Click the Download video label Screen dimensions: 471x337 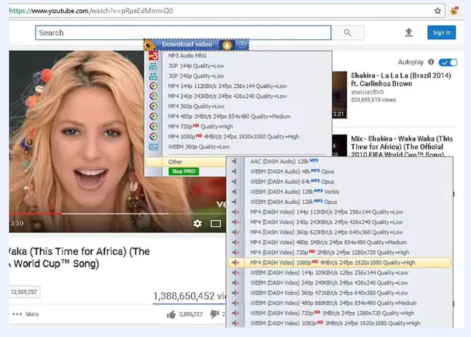(x=187, y=44)
